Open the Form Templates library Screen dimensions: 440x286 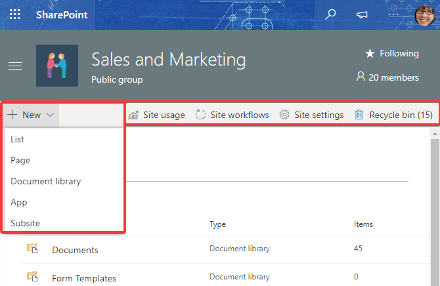coord(84,278)
